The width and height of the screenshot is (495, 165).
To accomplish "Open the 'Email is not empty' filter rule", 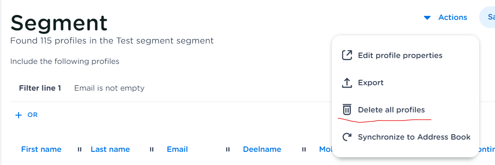I will 109,88.
